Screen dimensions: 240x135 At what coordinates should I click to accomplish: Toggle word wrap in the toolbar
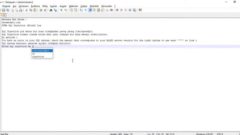pos(81,10)
